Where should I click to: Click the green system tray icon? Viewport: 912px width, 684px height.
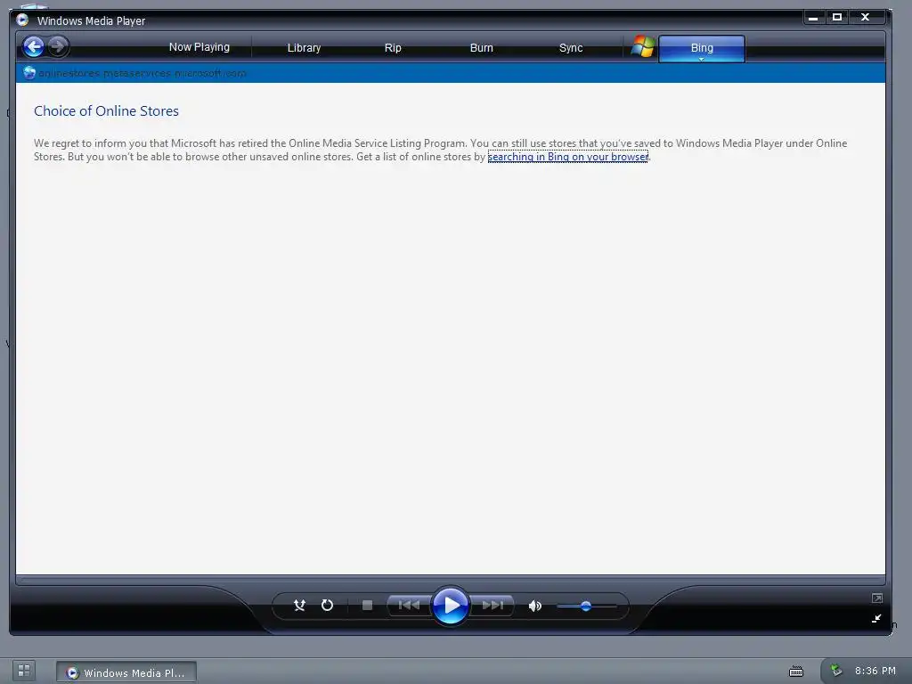coord(835,671)
